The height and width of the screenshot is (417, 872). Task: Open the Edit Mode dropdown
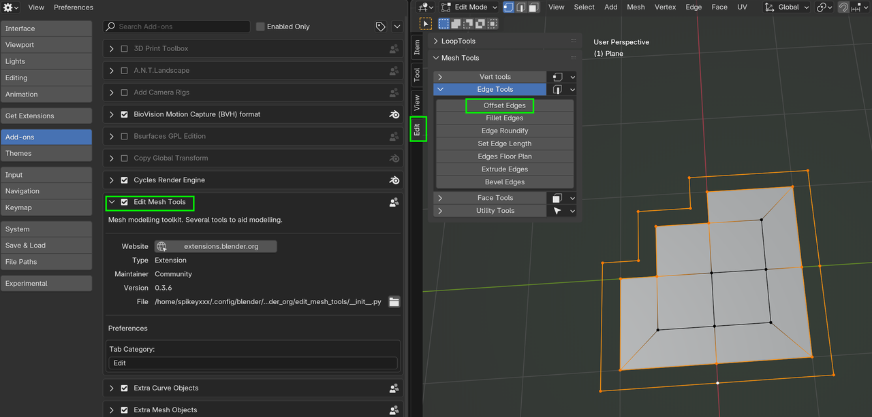(469, 7)
